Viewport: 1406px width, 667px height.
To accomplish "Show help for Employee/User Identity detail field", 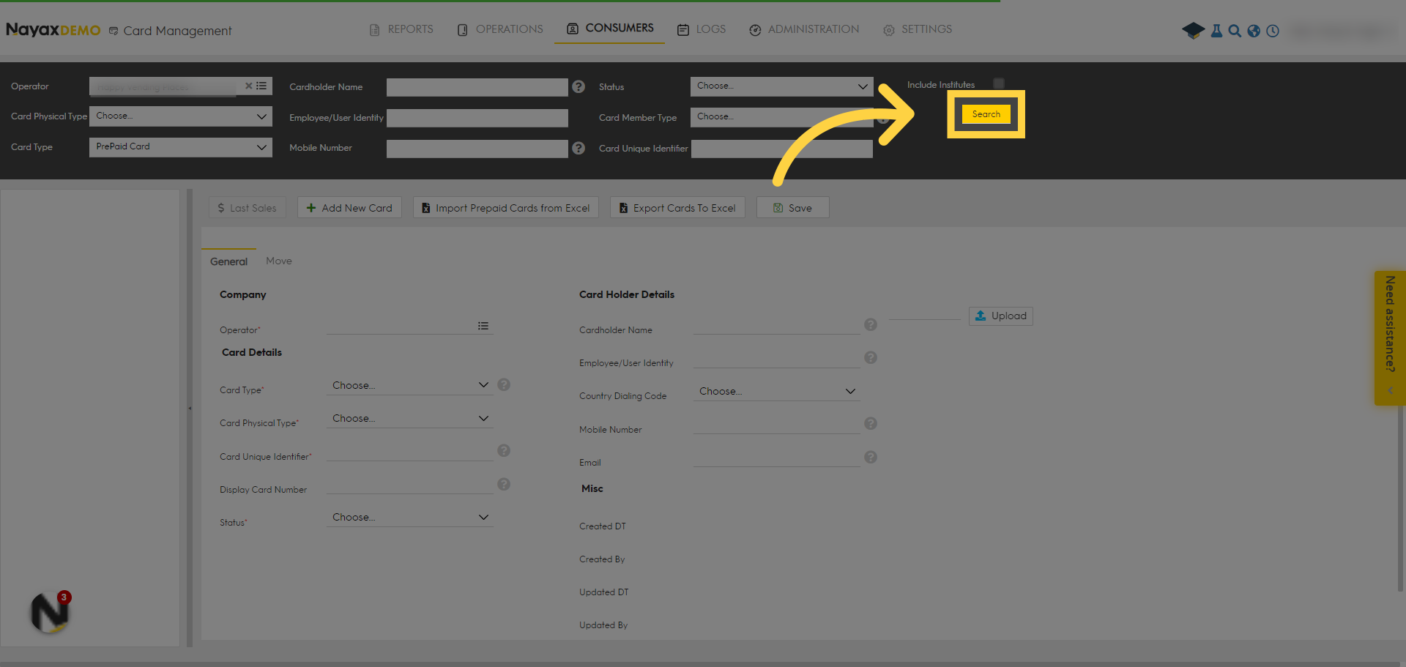I will pos(871,357).
